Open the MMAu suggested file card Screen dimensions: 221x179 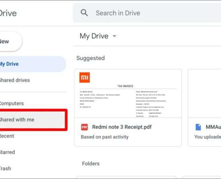click(x=205, y=108)
